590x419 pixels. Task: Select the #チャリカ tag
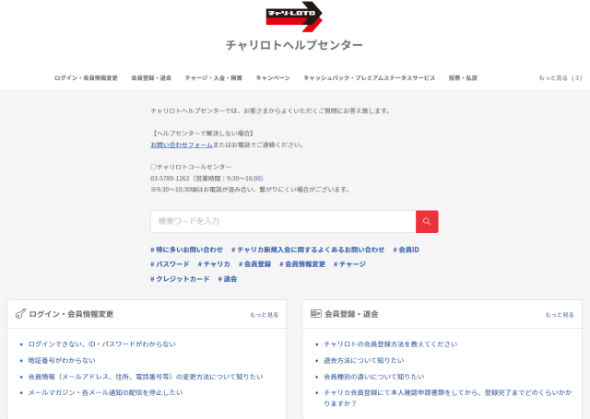(214, 264)
